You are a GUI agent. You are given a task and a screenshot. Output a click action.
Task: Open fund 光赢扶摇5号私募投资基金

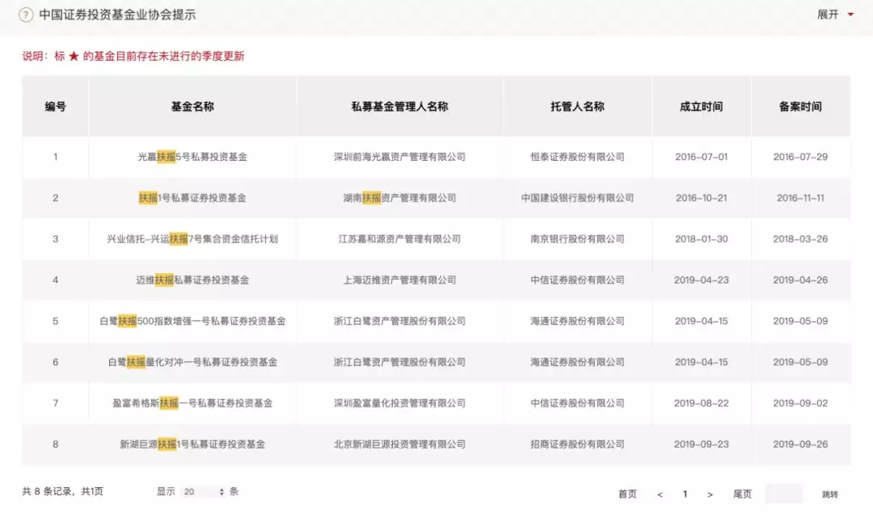pyautogui.click(x=192, y=157)
